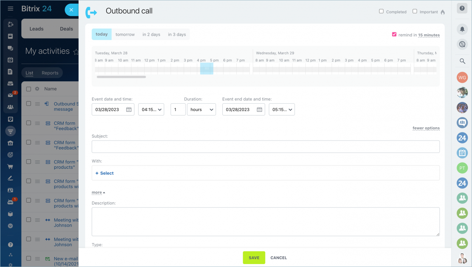Click the Subject input field
The image size is (472, 267).
tap(265, 146)
